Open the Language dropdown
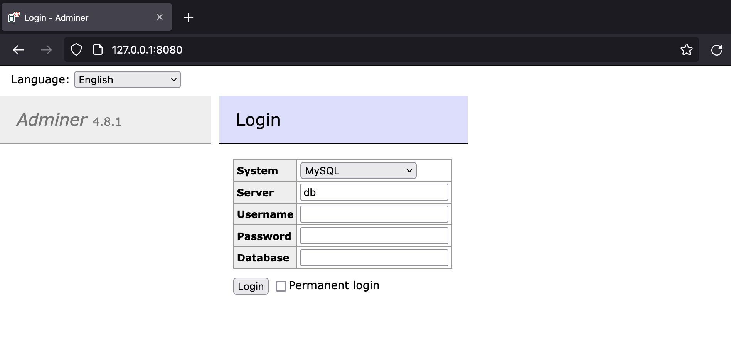The height and width of the screenshot is (361, 731). pos(127,79)
